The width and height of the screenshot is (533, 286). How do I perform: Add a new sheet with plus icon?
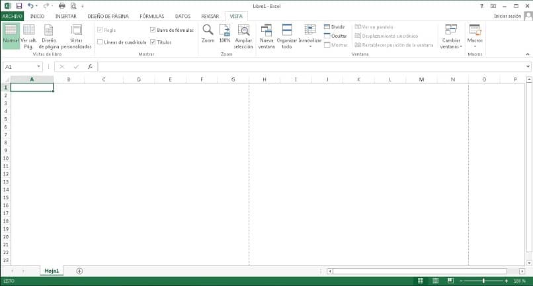[79, 271]
